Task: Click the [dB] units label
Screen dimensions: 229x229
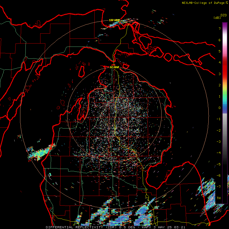Action: pyautogui.click(x=217, y=18)
